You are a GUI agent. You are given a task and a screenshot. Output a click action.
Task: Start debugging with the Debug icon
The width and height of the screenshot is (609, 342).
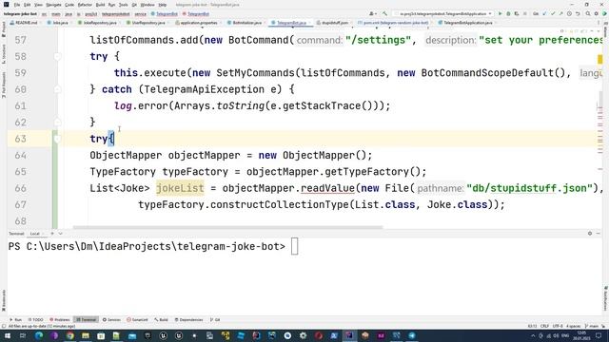coord(508,13)
